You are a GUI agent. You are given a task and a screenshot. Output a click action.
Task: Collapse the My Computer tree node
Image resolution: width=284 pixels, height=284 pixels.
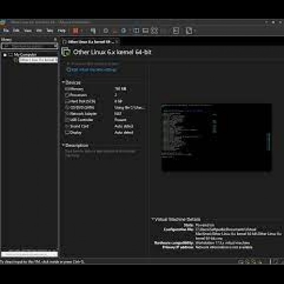pos(5,55)
